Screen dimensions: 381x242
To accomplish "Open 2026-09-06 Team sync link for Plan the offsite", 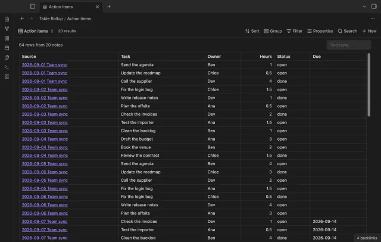I will [x=45, y=213].
